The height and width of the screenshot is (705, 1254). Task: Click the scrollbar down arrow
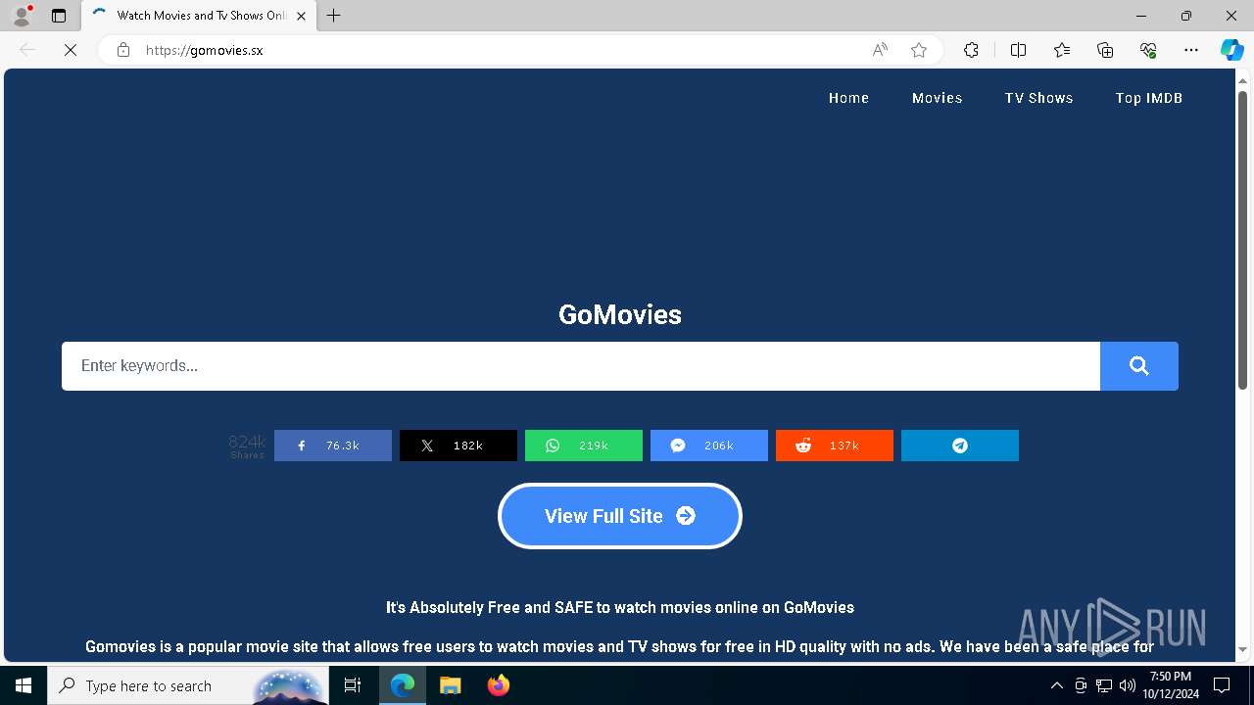click(x=1243, y=649)
